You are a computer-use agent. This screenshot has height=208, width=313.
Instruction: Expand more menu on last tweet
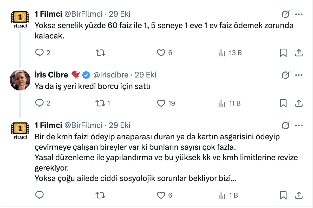[x=299, y=125]
